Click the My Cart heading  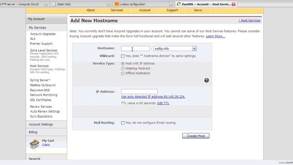coord(48,141)
